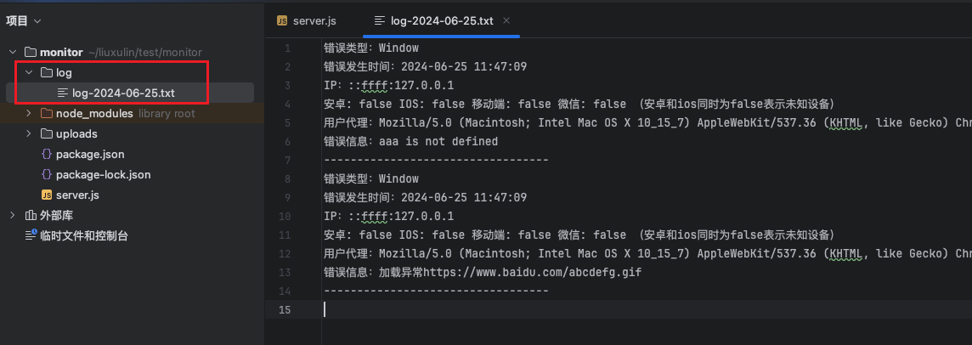Click the scratches and consoles (临时文件和控制台) icon
The height and width of the screenshot is (345, 972).
click(31, 236)
